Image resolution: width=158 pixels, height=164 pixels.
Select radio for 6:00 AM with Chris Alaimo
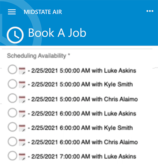point(12,141)
